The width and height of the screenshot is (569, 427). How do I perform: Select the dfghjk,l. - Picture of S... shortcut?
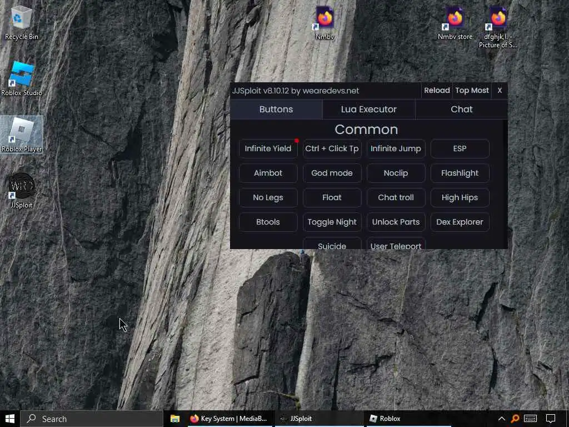click(x=498, y=27)
